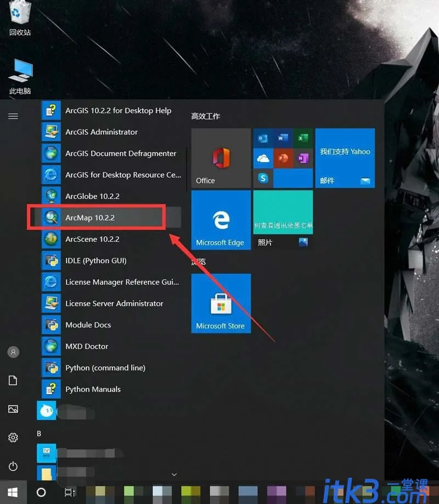Select the 回收站 Recycle Bin desktop icon

click(x=20, y=18)
